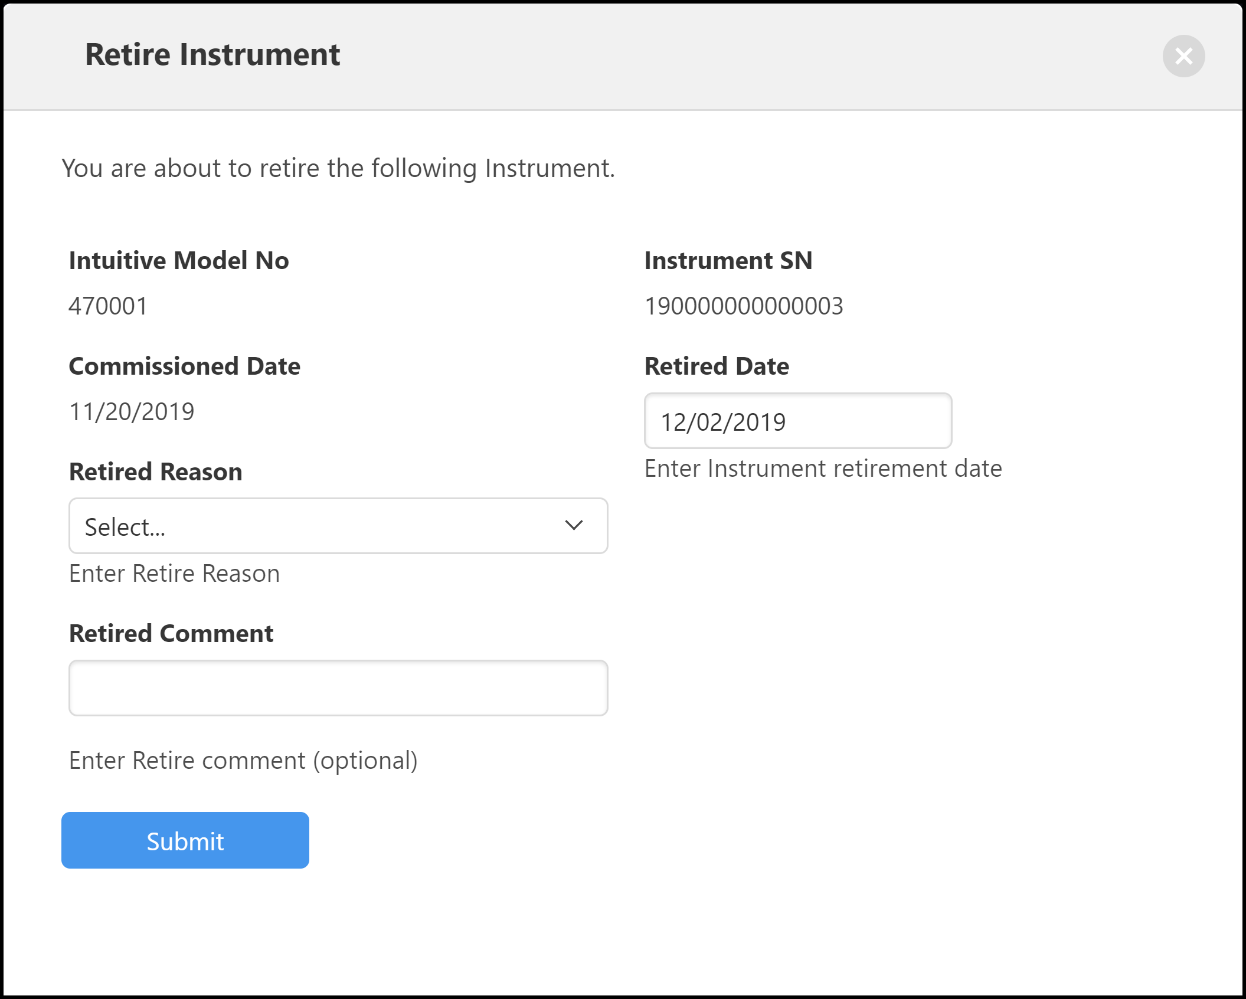
Task: Click the model number value 470001
Action: pos(108,306)
